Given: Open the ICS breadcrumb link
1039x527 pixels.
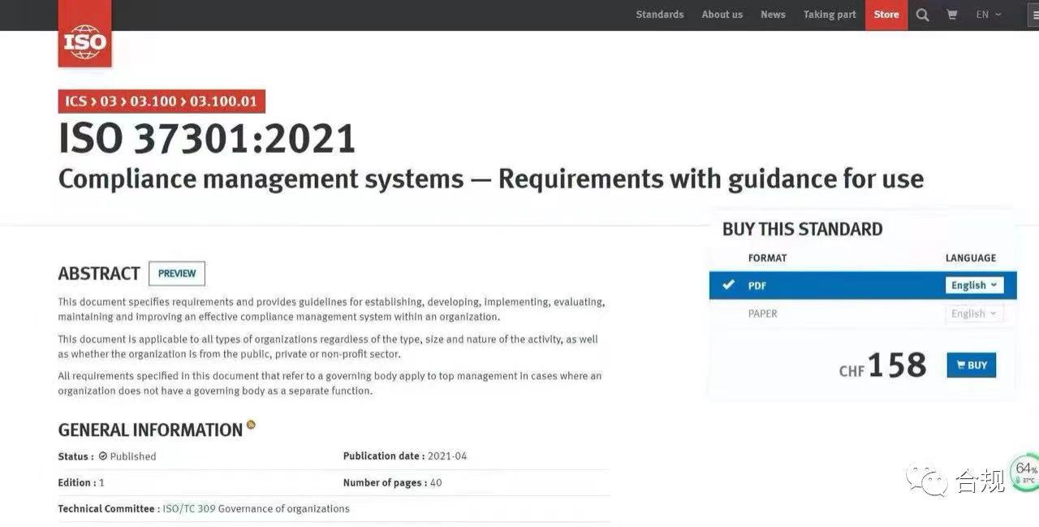Looking at the screenshot, I should pyautogui.click(x=75, y=102).
